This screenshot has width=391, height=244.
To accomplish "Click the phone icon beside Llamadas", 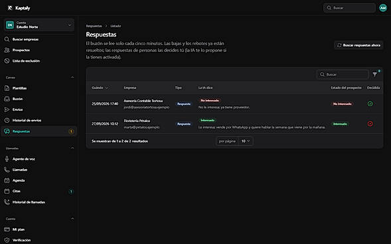I will coord(7,170).
